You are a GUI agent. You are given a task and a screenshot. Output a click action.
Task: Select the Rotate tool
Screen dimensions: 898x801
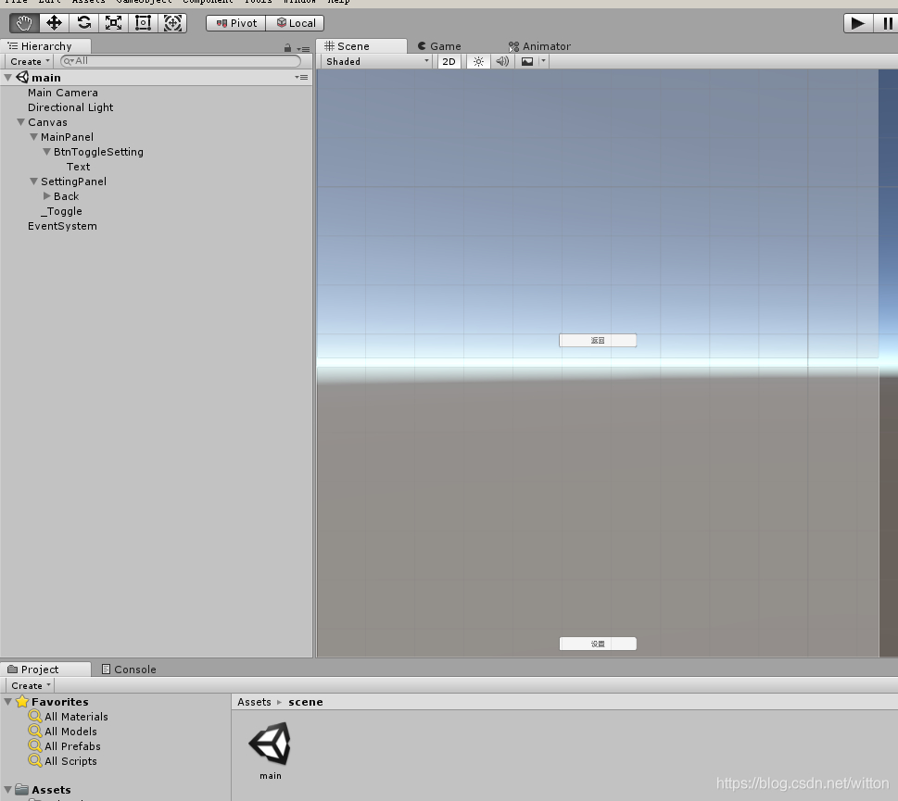point(83,23)
